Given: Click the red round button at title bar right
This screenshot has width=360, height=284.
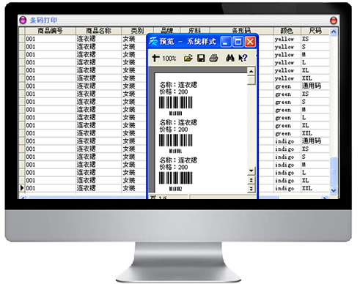Looking at the screenshot, I should pos(334,20).
